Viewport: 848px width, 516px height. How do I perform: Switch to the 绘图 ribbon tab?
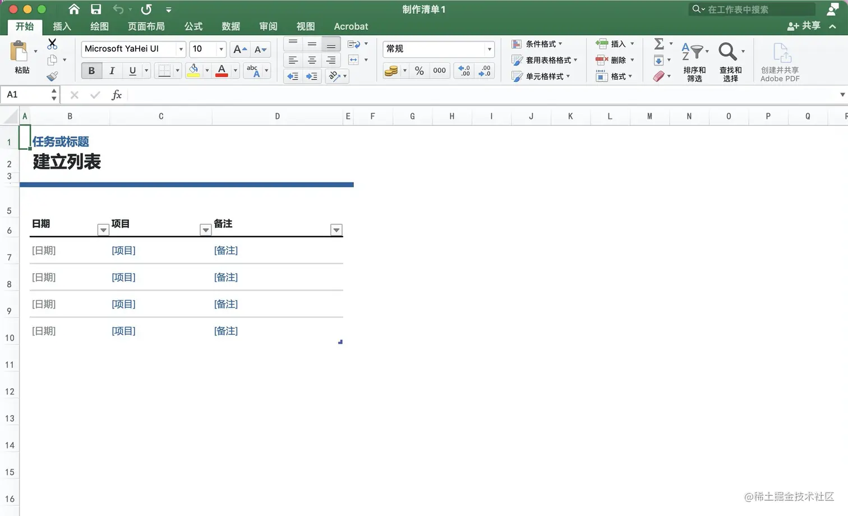pos(99,26)
